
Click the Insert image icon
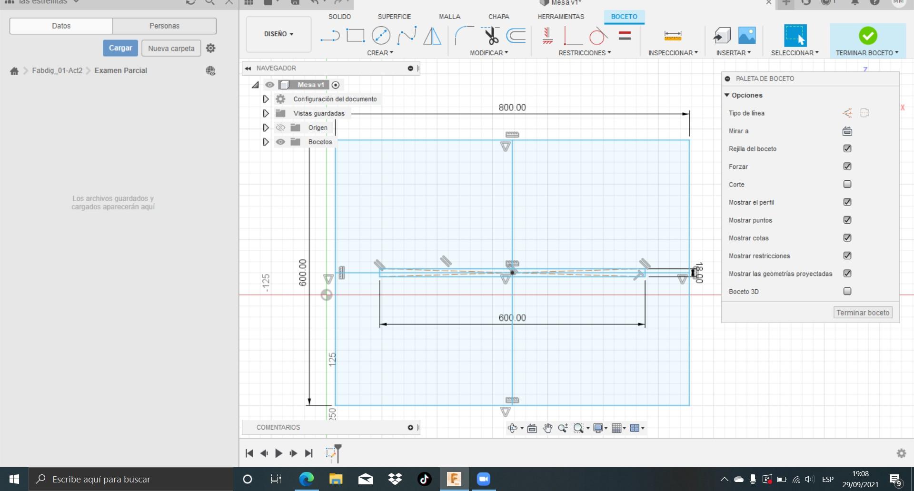pos(747,36)
